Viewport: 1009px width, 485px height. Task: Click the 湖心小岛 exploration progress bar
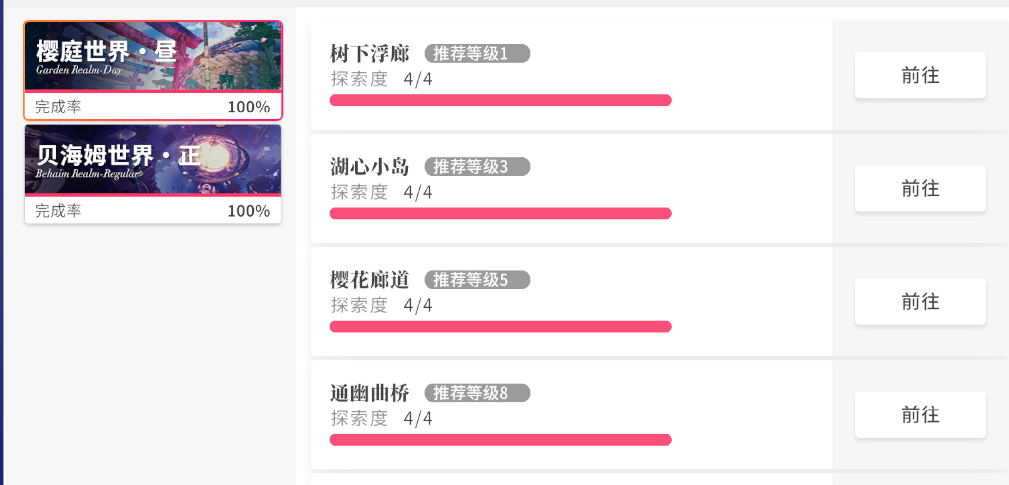(501, 213)
